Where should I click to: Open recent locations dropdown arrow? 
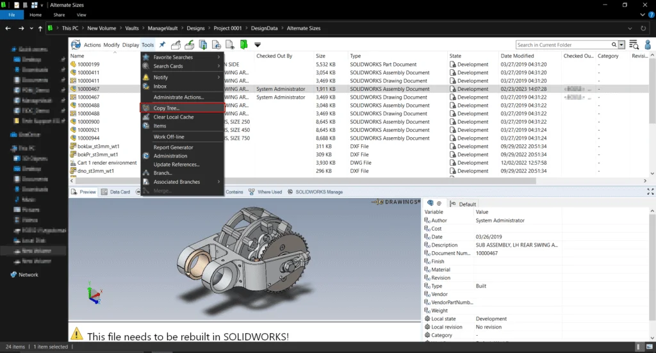31,28
